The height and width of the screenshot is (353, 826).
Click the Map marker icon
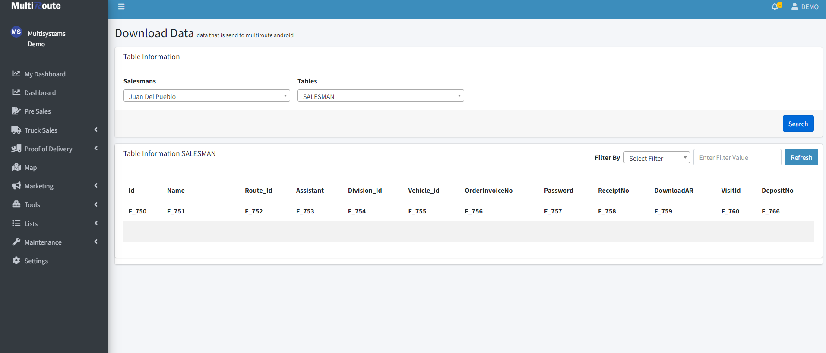(x=16, y=167)
